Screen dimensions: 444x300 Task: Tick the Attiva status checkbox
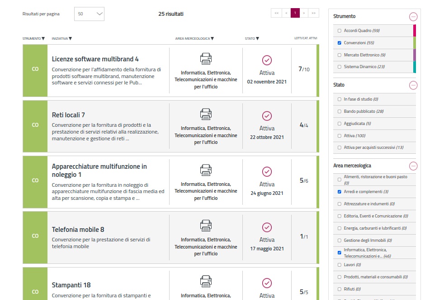tap(340, 135)
